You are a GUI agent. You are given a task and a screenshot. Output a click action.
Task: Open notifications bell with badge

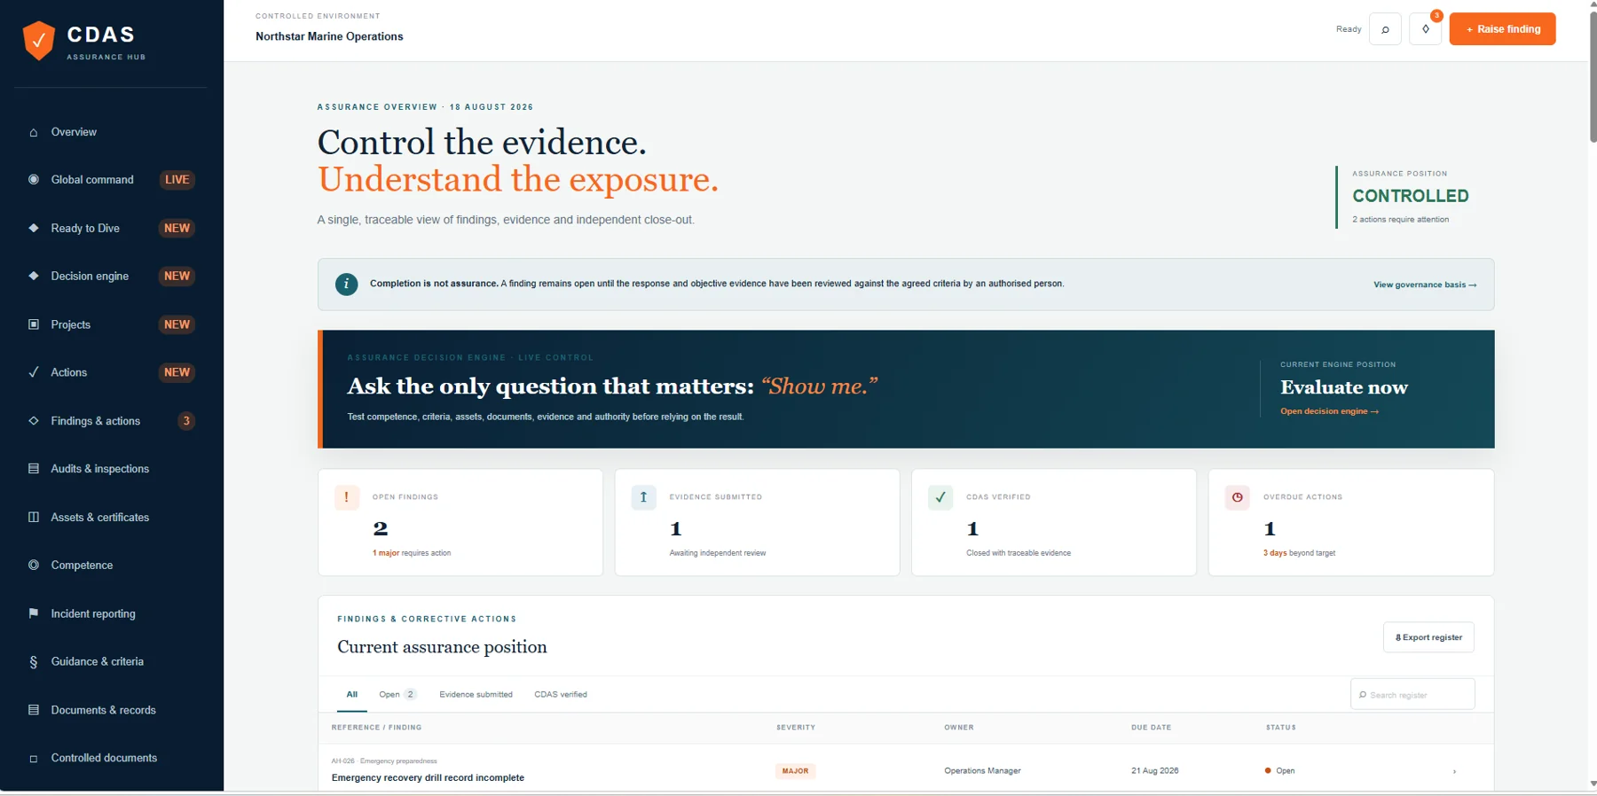[x=1426, y=29]
